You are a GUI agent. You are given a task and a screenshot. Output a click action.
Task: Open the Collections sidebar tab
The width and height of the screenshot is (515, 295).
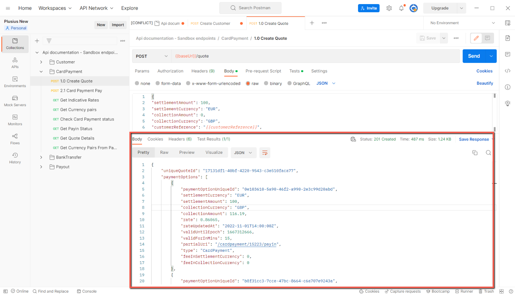point(15,44)
